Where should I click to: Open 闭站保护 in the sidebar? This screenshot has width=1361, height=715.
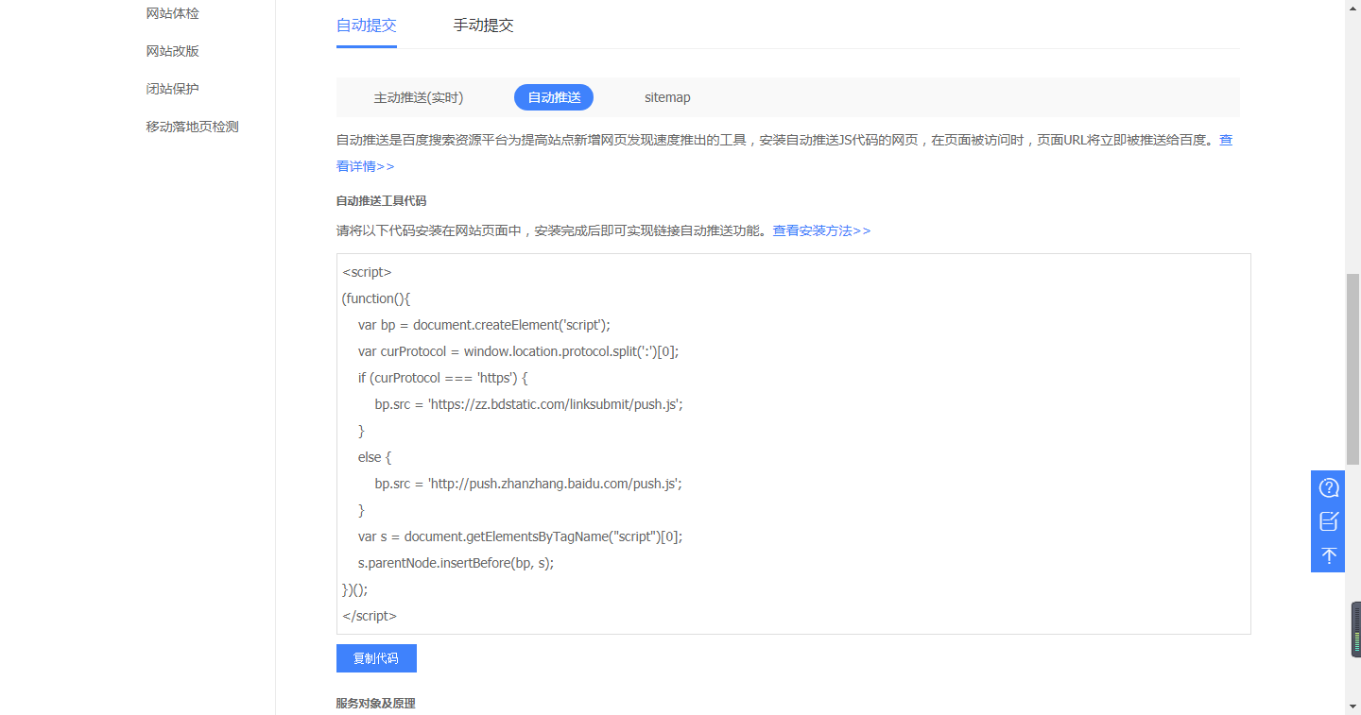tap(173, 89)
